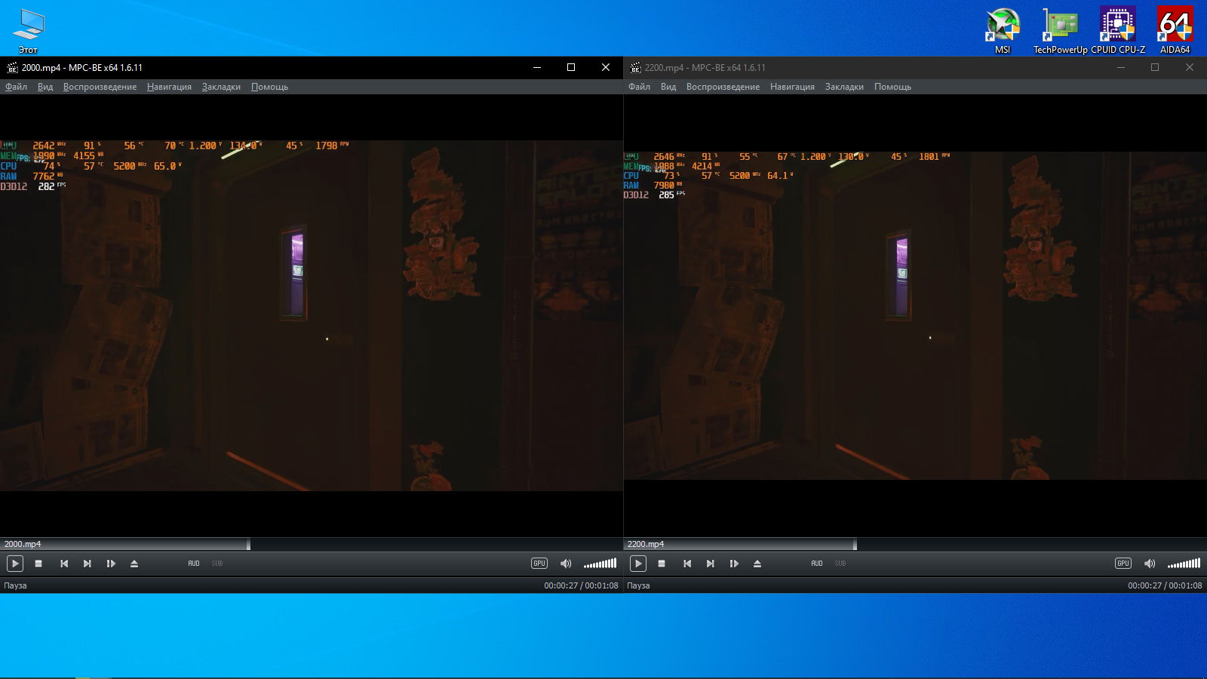Screen dimensions: 1207x679
Task: Mute the audio in 2200.mp4 player
Action: tap(1150, 564)
